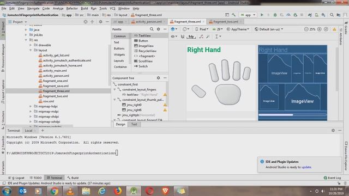
Task: Open the Build menu
Action: 84,9
